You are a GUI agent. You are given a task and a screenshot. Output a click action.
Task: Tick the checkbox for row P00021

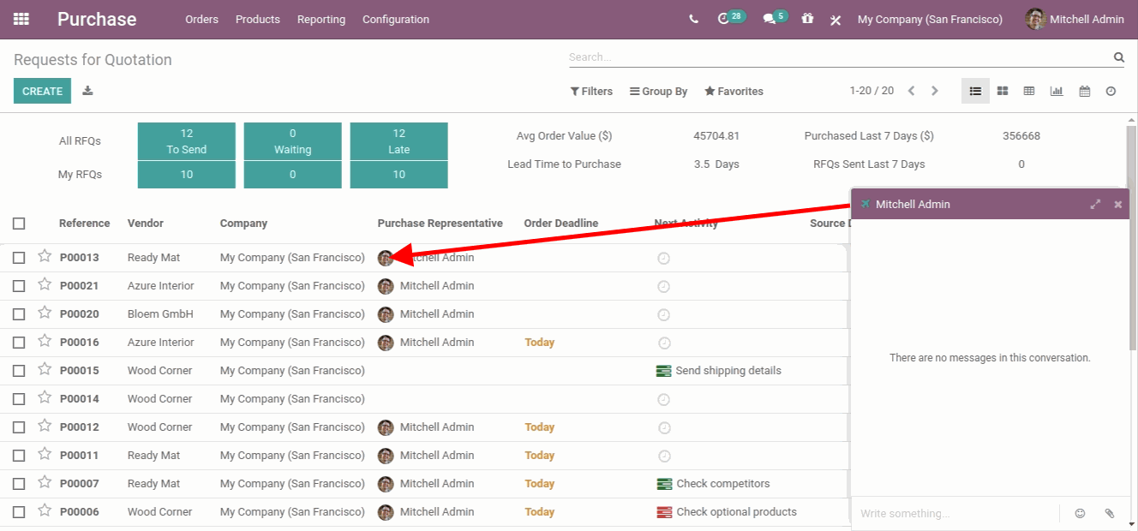coord(19,286)
